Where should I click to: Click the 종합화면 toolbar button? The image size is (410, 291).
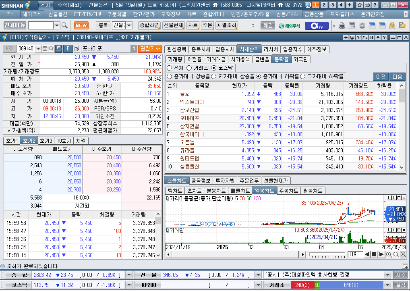[149, 25]
